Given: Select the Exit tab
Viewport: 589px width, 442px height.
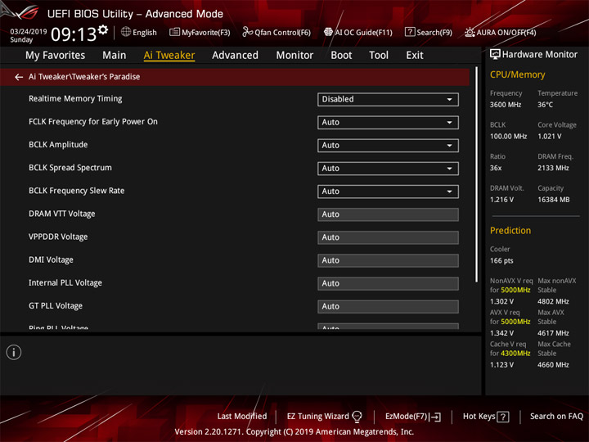Looking at the screenshot, I should (414, 56).
